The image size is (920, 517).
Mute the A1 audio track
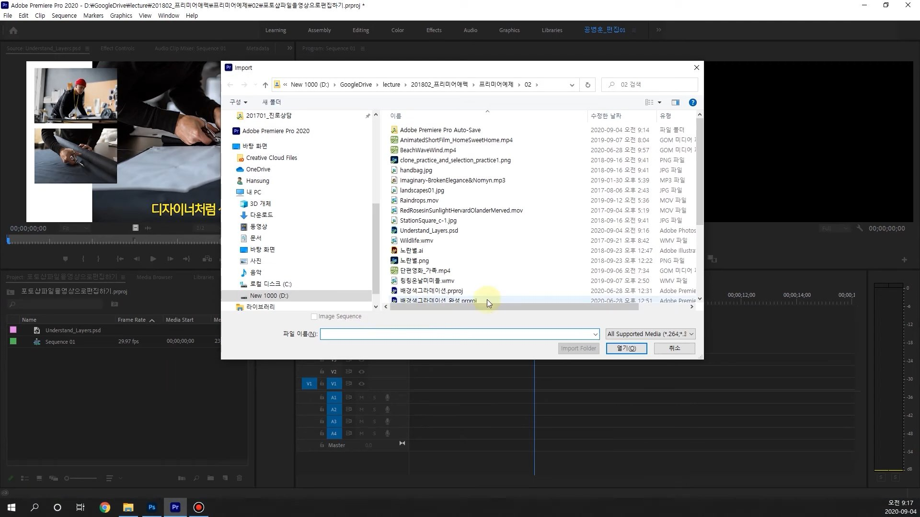point(361,398)
